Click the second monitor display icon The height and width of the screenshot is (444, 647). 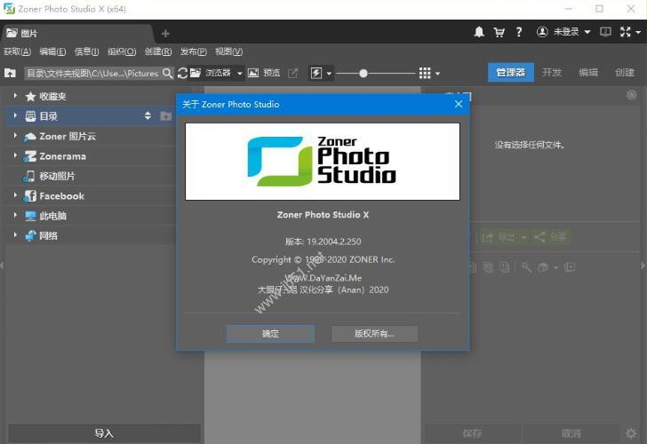[605, 32]
